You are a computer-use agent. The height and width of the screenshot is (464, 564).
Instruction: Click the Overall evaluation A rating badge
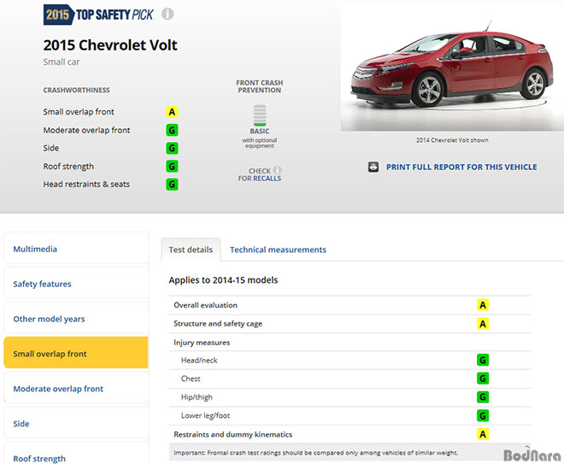(x=483, y=305)
